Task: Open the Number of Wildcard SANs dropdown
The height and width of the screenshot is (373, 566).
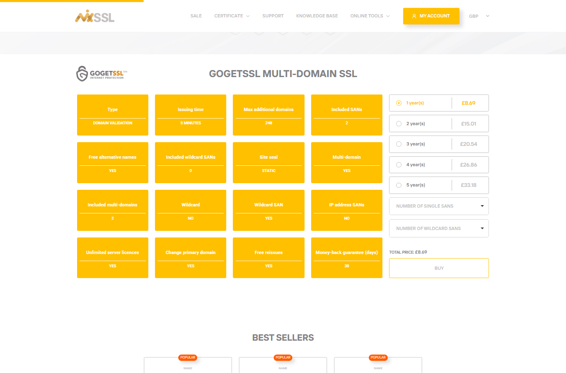Action: coord(439,228)
